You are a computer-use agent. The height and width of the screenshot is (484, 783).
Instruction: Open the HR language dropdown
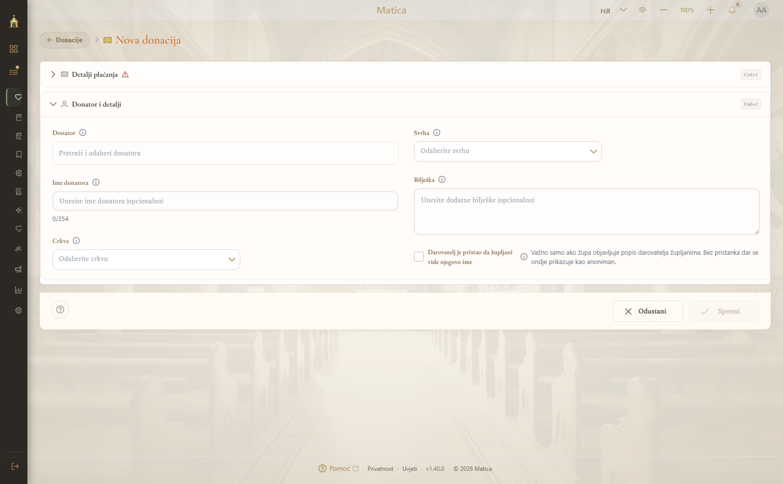click(x=614, y=10)
